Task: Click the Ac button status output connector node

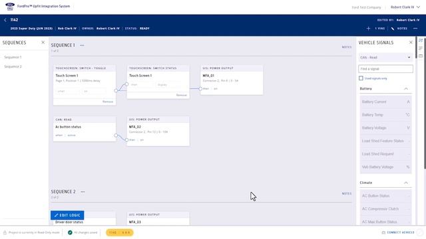Action: coord(116,135)
